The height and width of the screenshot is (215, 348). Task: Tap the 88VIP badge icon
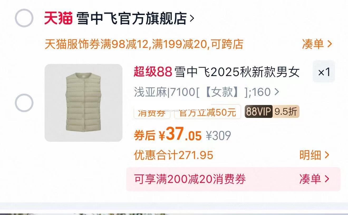point(258,112)
